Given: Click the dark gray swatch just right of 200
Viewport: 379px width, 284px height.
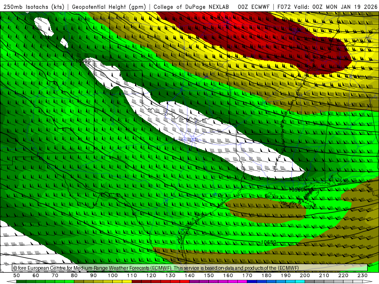Looking at the screenshot, I should click(x=309, y=282).
